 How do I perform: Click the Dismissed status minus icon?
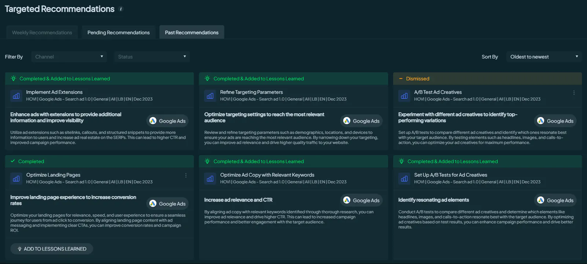401,79
